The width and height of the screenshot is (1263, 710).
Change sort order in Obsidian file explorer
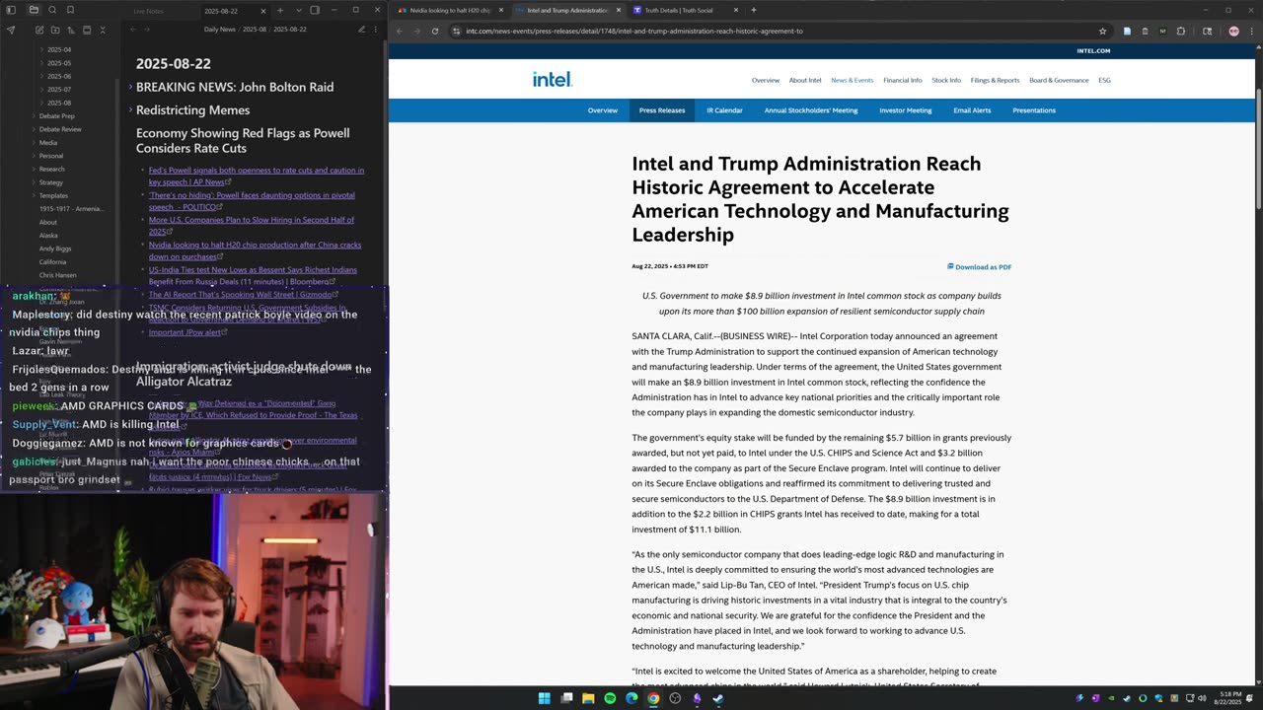71,30
